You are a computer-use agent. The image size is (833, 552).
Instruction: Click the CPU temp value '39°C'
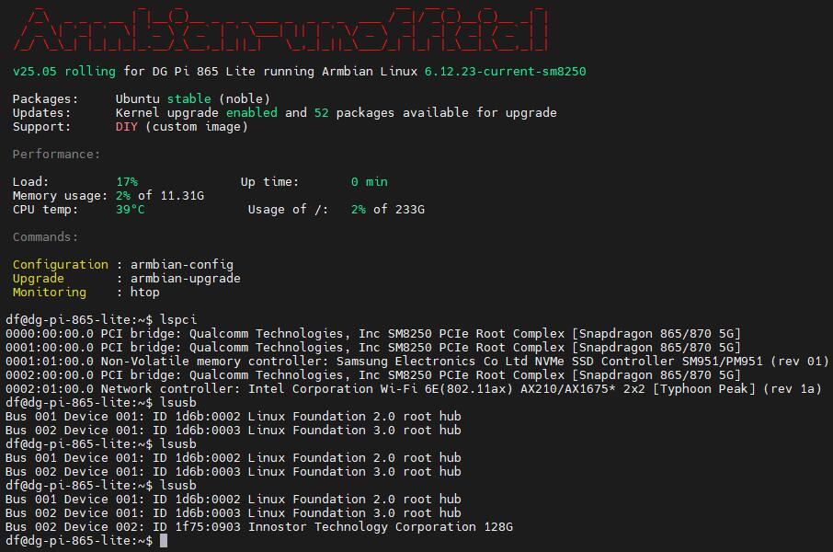tap(131, 210)
